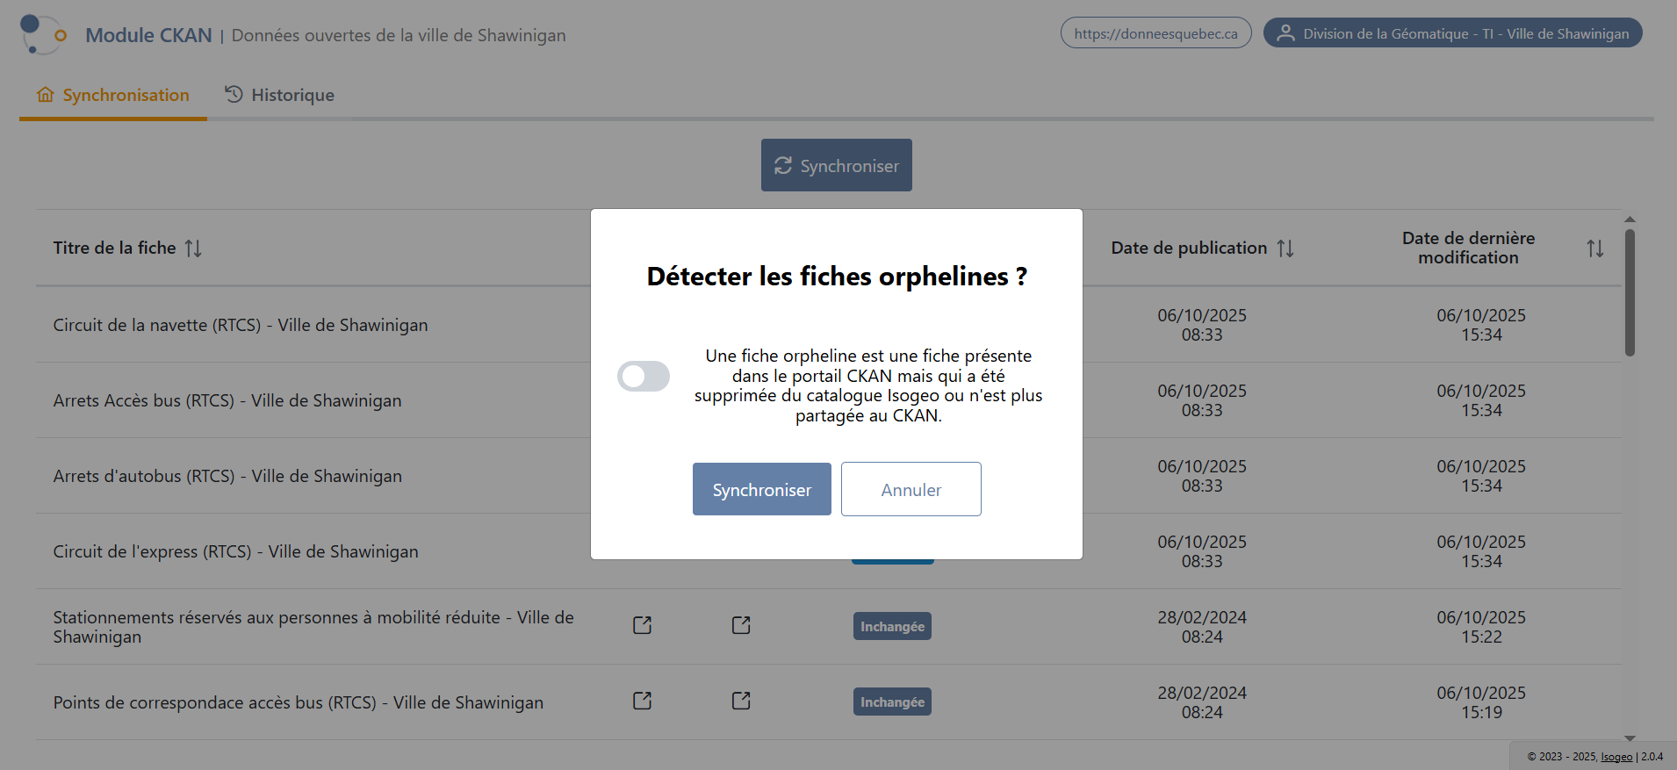Click the user icon in the account button
Screen dimensions: 1677x770
pyautogui.click(x=1287, y=32)
